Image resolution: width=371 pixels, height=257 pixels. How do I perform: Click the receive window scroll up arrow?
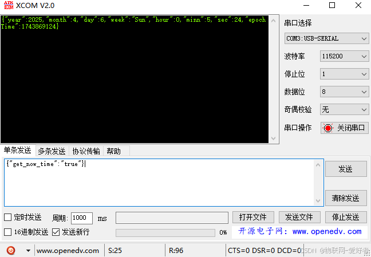pyautogui.click(x=273, y=21)
